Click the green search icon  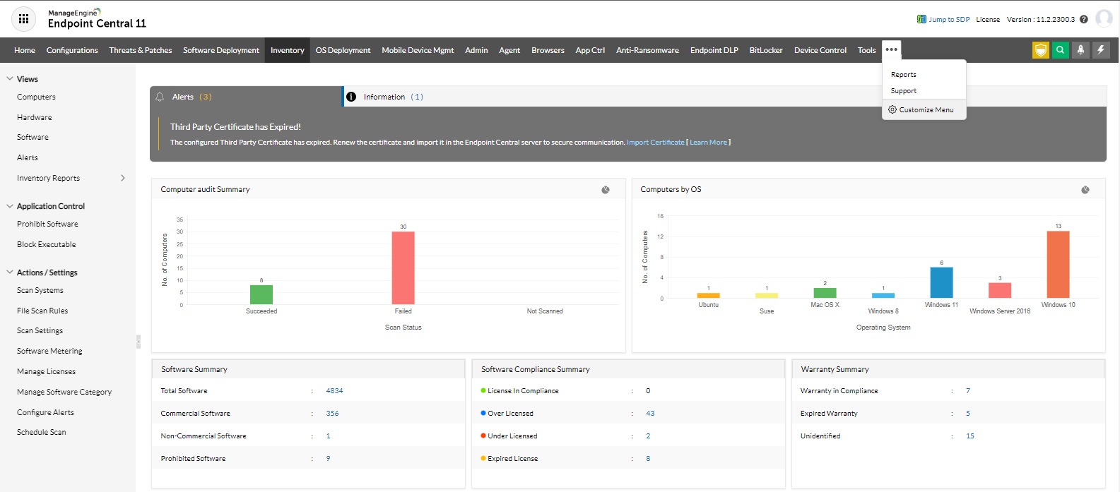[x=1060, y=50]
